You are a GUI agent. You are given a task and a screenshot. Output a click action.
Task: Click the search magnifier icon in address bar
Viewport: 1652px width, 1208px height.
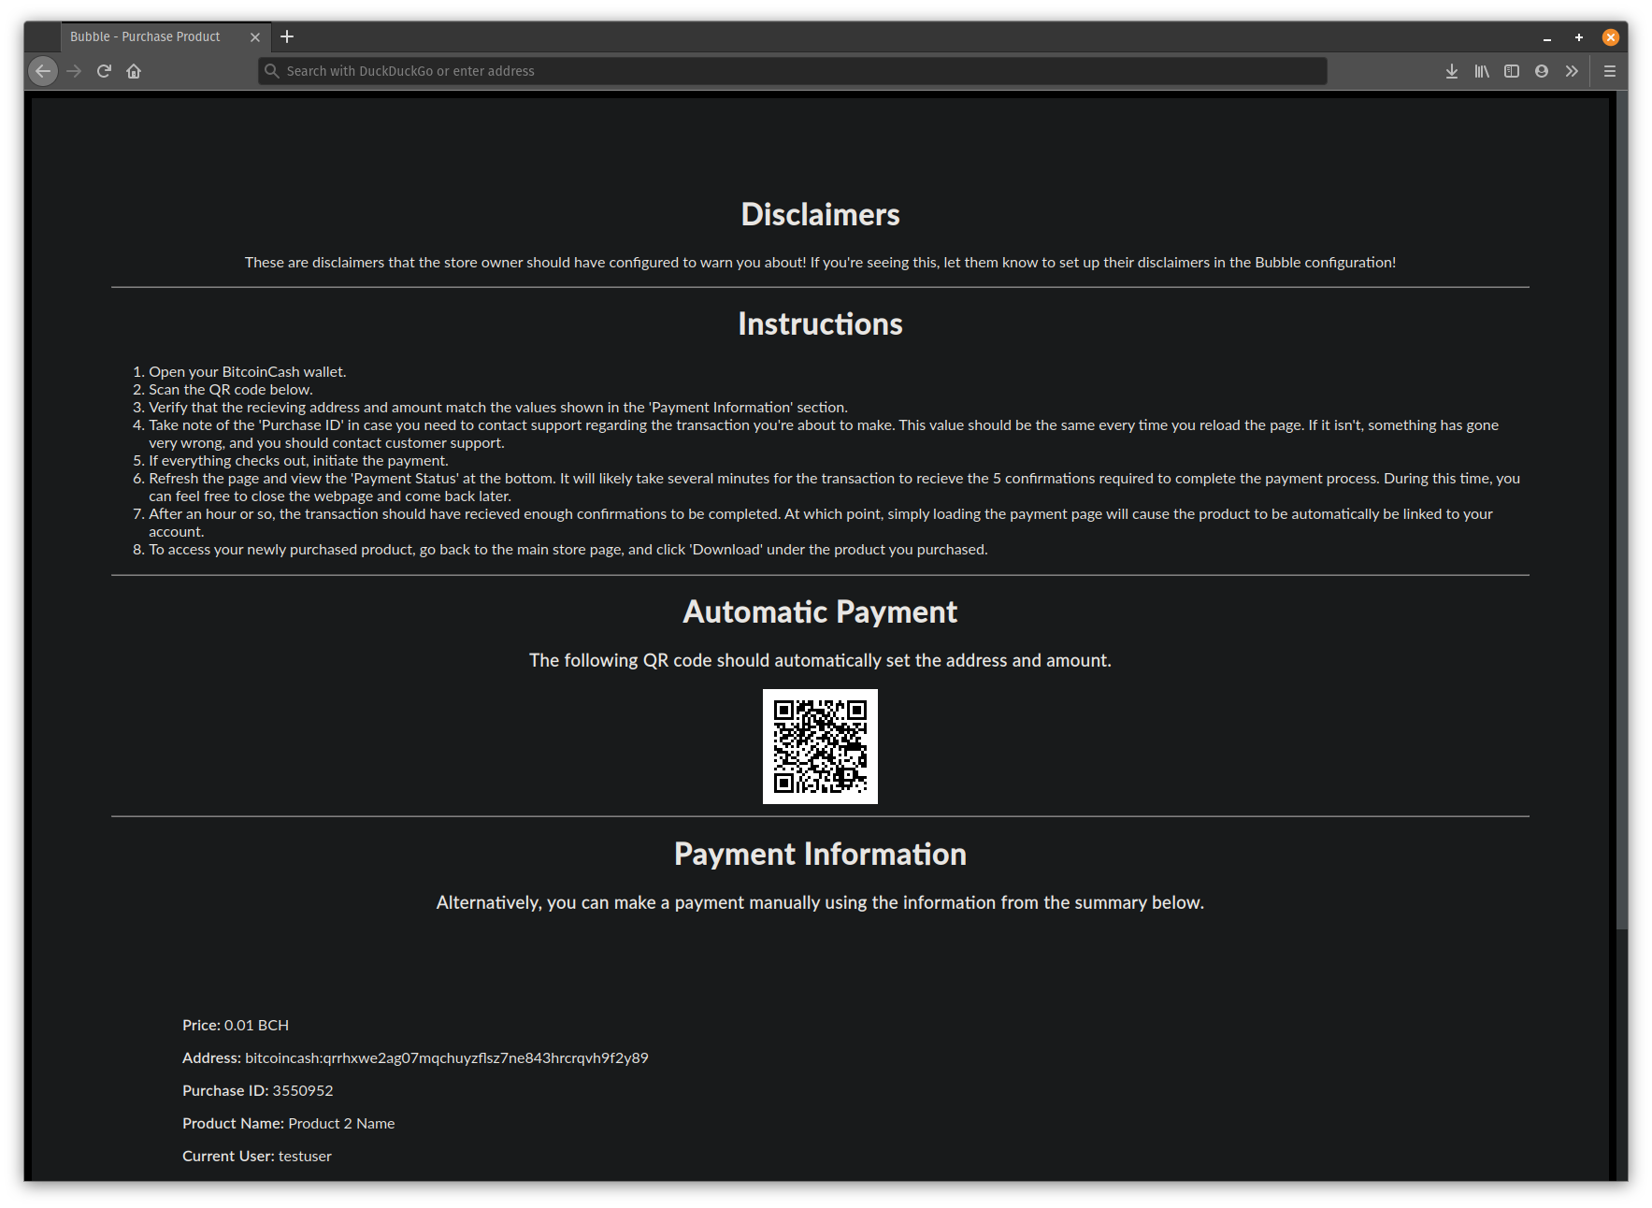272,71
